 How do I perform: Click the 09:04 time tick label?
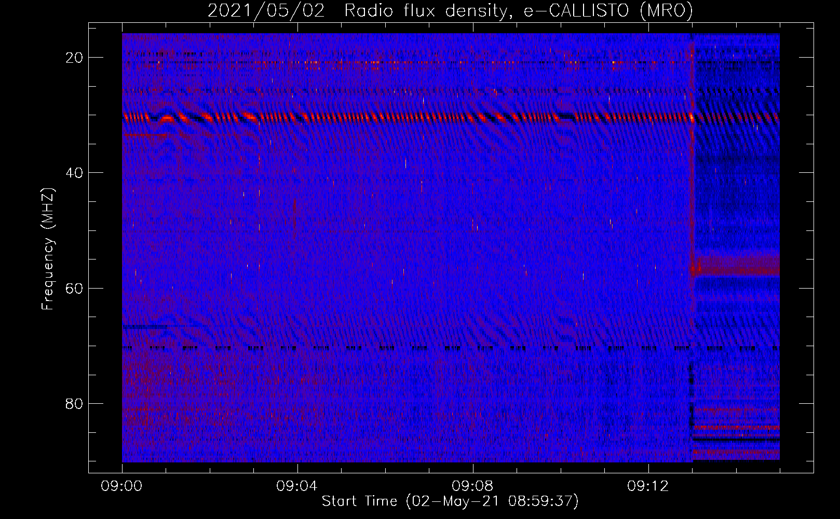tap(297, 486)
